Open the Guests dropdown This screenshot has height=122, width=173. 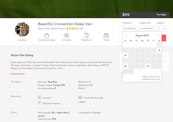tap(162, 28)
